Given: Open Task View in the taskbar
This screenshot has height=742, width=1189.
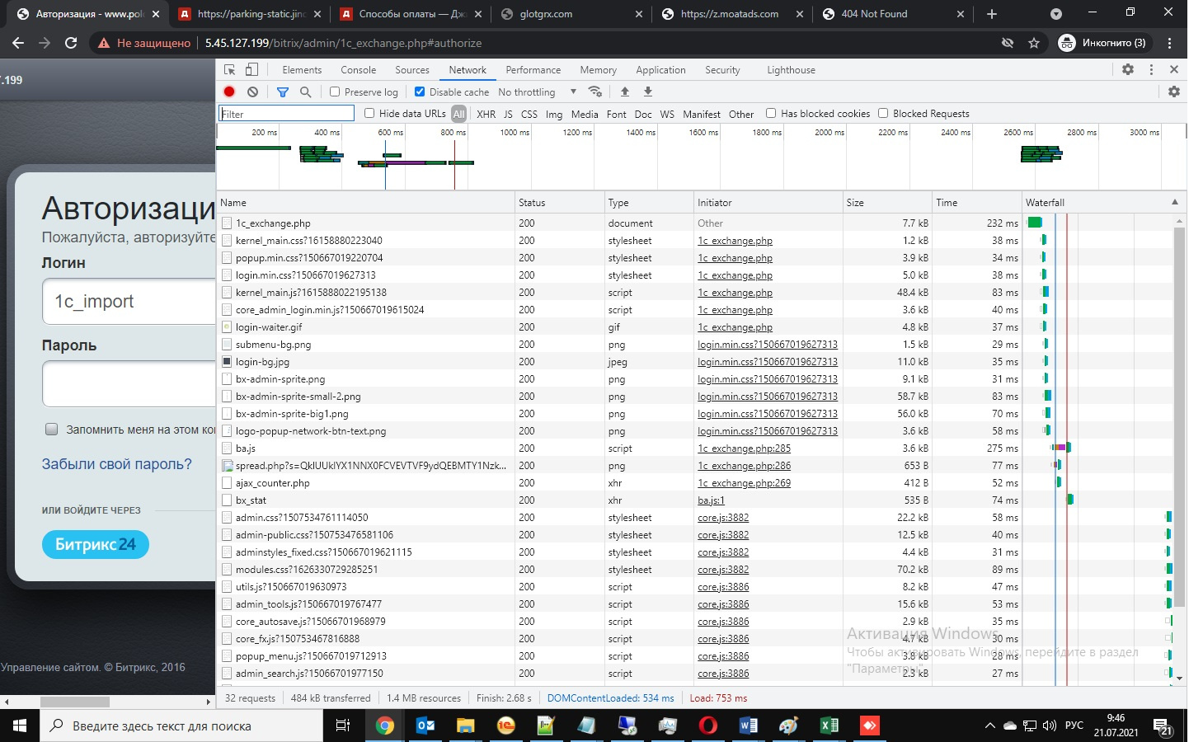Looking at the screenshot, I should coord(343,726).
